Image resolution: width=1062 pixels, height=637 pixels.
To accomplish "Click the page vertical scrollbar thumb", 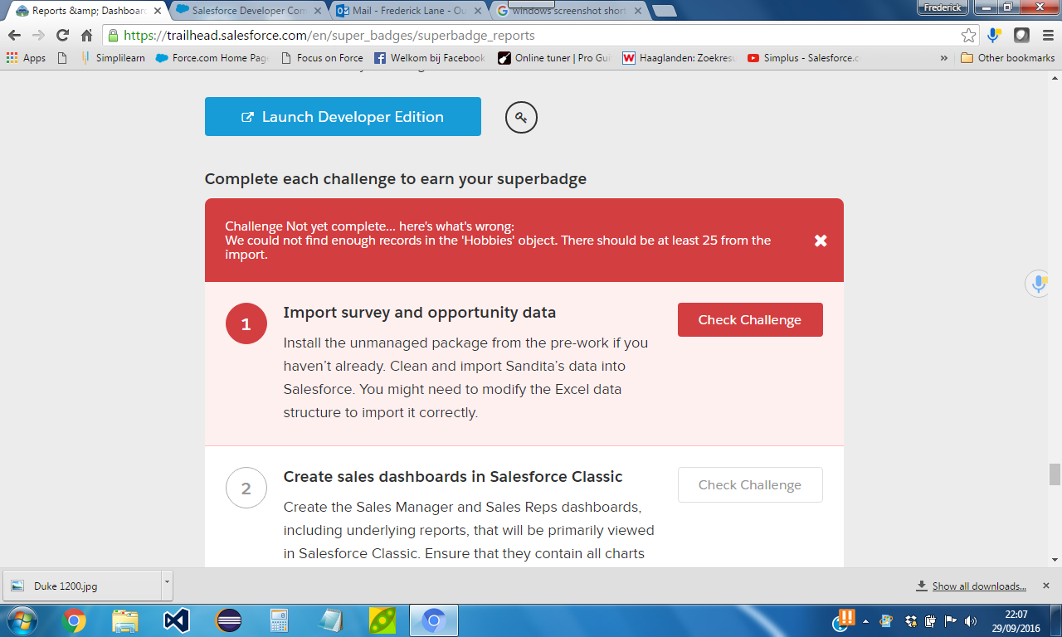I will 1055,474.
